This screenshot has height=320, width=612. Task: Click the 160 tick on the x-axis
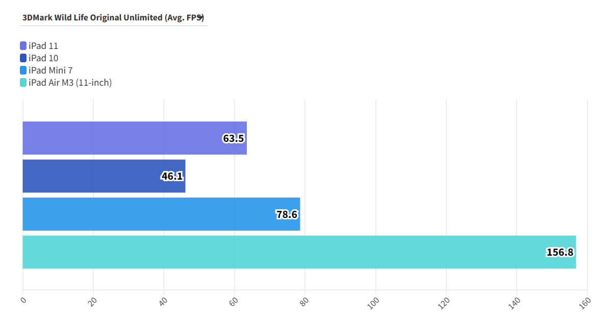(586, 302)
